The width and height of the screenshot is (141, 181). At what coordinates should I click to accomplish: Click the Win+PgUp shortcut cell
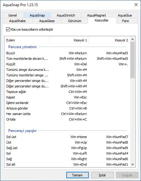[x=79, y=148]
